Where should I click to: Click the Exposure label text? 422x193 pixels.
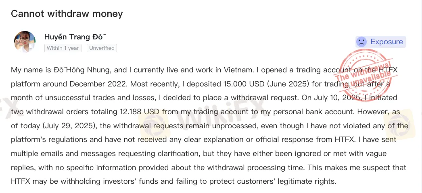pos(386,42)
